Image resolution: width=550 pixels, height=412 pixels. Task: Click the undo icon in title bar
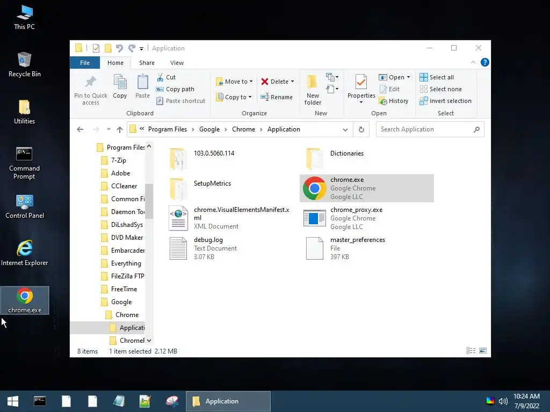(119, 48)
